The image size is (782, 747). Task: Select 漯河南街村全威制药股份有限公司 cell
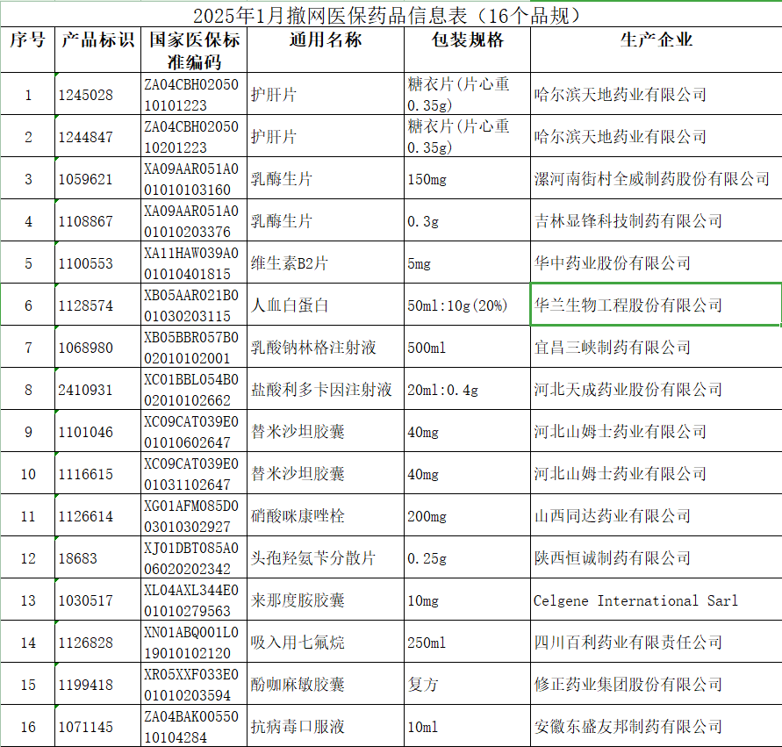tap(656, 178)
